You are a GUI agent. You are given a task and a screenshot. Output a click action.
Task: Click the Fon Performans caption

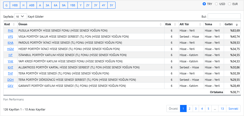[13, 99]
